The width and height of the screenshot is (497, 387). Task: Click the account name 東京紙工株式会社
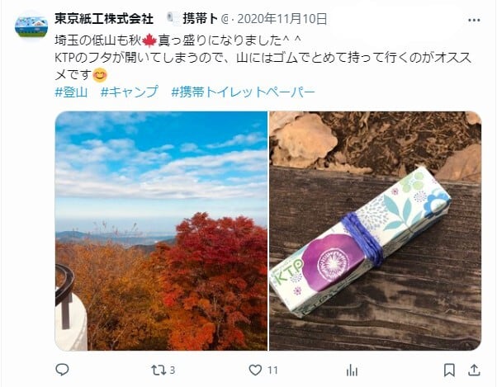(x=104, y=19)
